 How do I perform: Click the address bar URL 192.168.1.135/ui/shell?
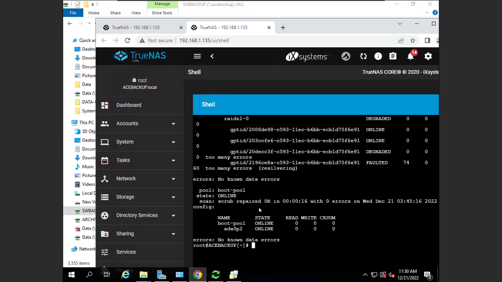(204, 40)
